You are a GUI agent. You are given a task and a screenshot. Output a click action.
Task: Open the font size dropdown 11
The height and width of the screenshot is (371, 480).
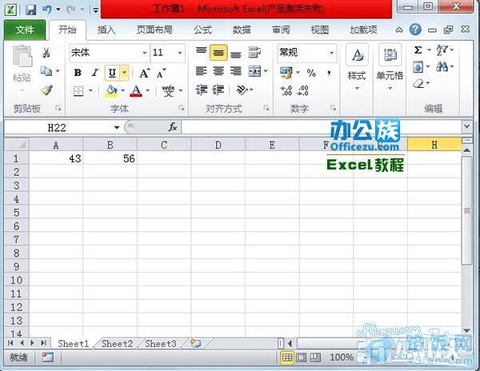coord(180,53)
